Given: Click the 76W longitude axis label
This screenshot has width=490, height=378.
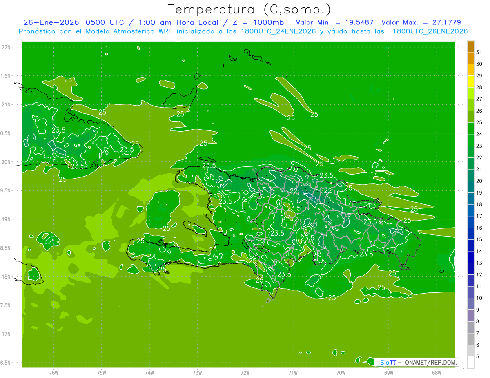Looking at the screenshot, I should [x=53, y=372].
